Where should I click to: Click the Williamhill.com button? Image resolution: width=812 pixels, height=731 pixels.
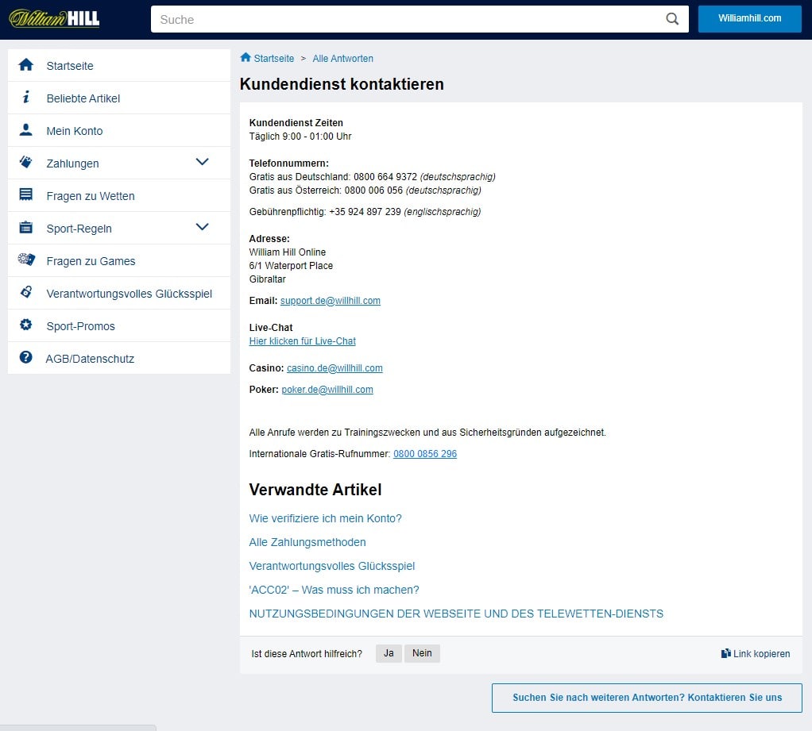pyautogui.click(x=749, y=18)
